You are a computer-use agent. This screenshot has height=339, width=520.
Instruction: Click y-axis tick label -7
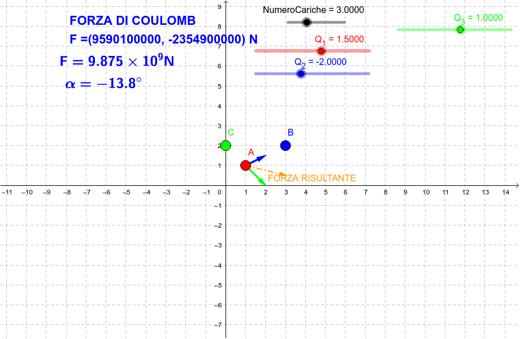point(218,325)
